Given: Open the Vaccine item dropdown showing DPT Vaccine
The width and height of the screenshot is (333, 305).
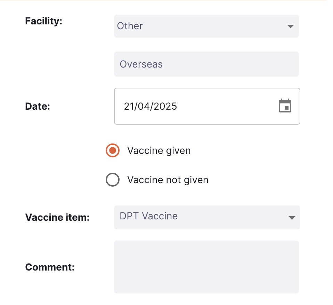Looking at the screenshot, I should (x=206, y=217).
